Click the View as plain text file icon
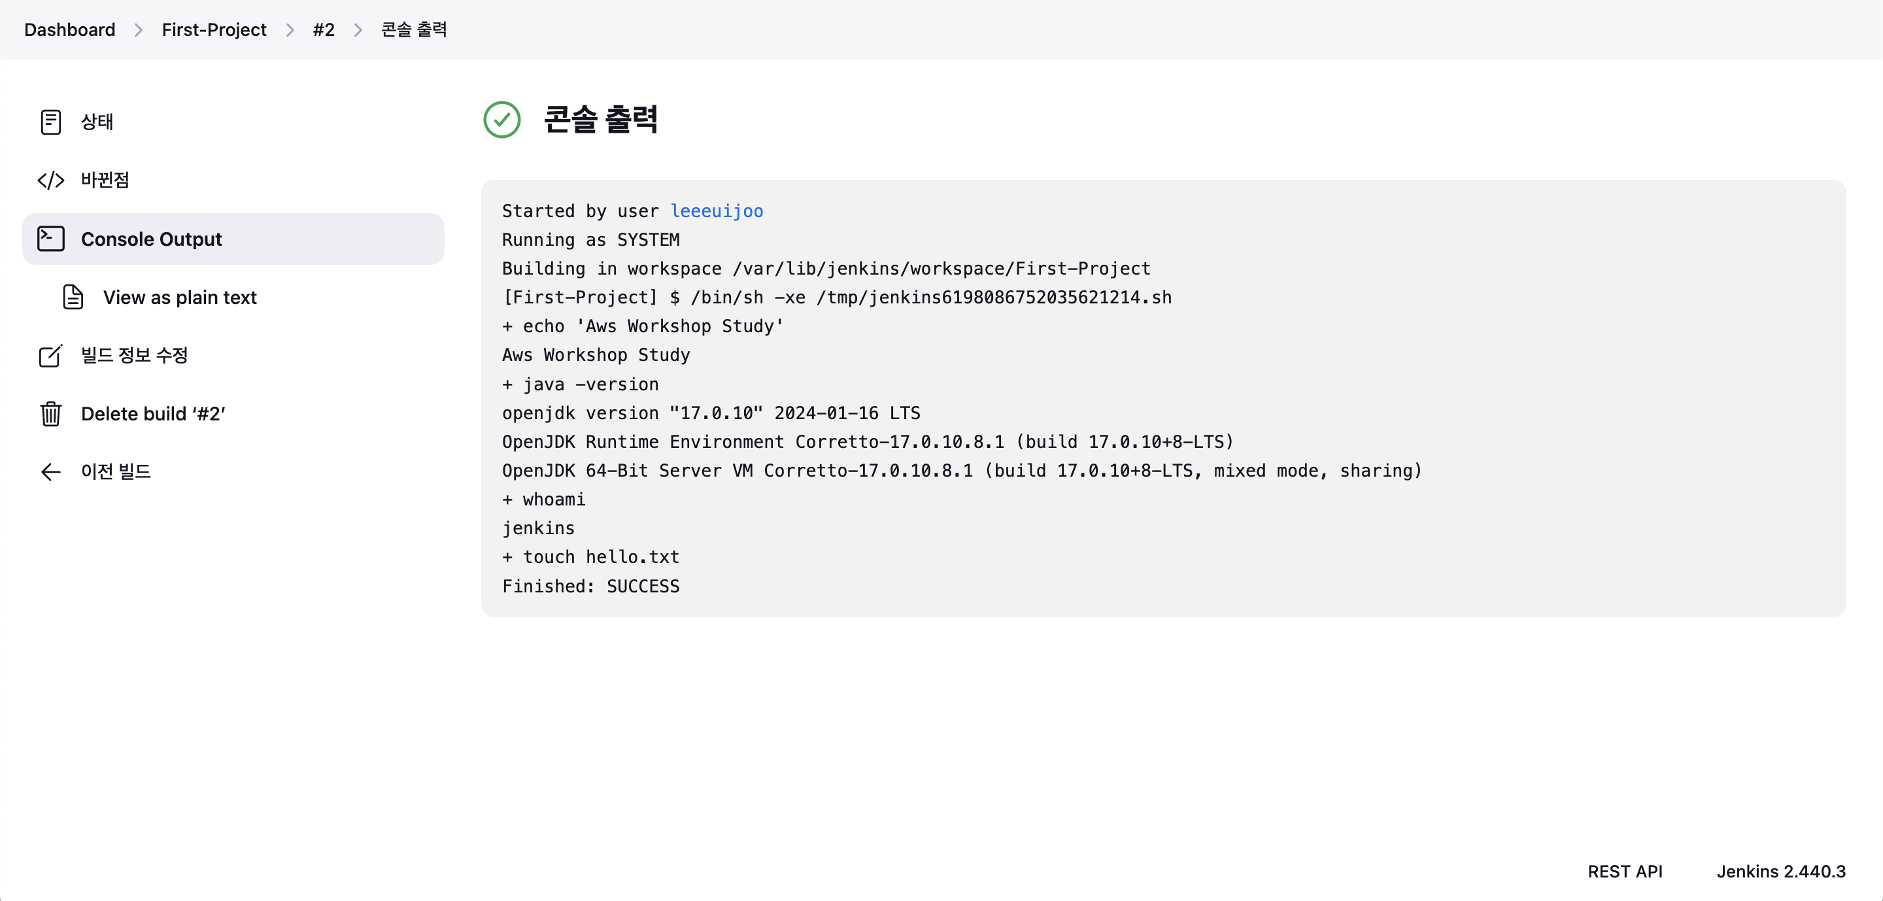This screenshot has width=1883, height=901. click(x=73, y=297)
